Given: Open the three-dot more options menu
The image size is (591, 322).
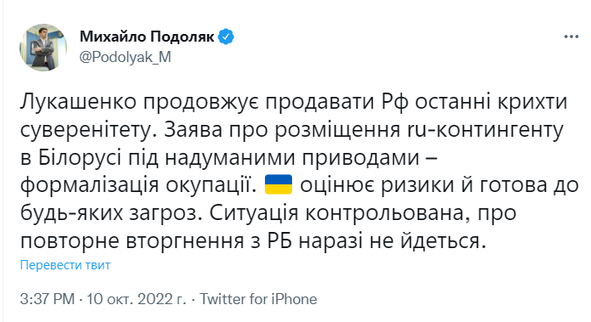Looking at the screenshot, I should (571, 37).
